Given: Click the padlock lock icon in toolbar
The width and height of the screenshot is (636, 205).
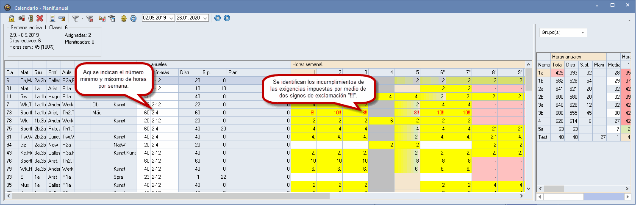Looking at the screenshot, I should click(x=12, y=18).
